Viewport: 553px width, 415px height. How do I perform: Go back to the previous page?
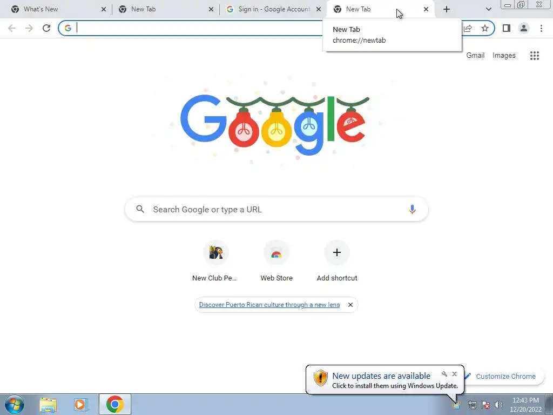(12, 28)
